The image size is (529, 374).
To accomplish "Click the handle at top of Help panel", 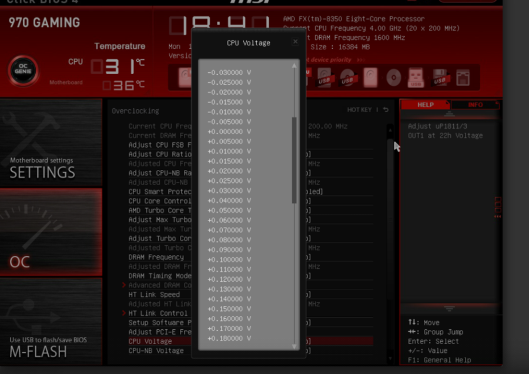I will tap(449, 114).
